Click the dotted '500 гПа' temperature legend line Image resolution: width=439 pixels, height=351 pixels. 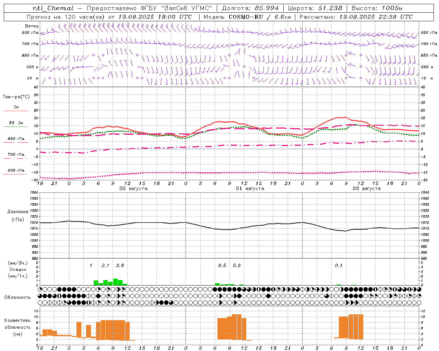pyautogui.click(x=15, y=174)
